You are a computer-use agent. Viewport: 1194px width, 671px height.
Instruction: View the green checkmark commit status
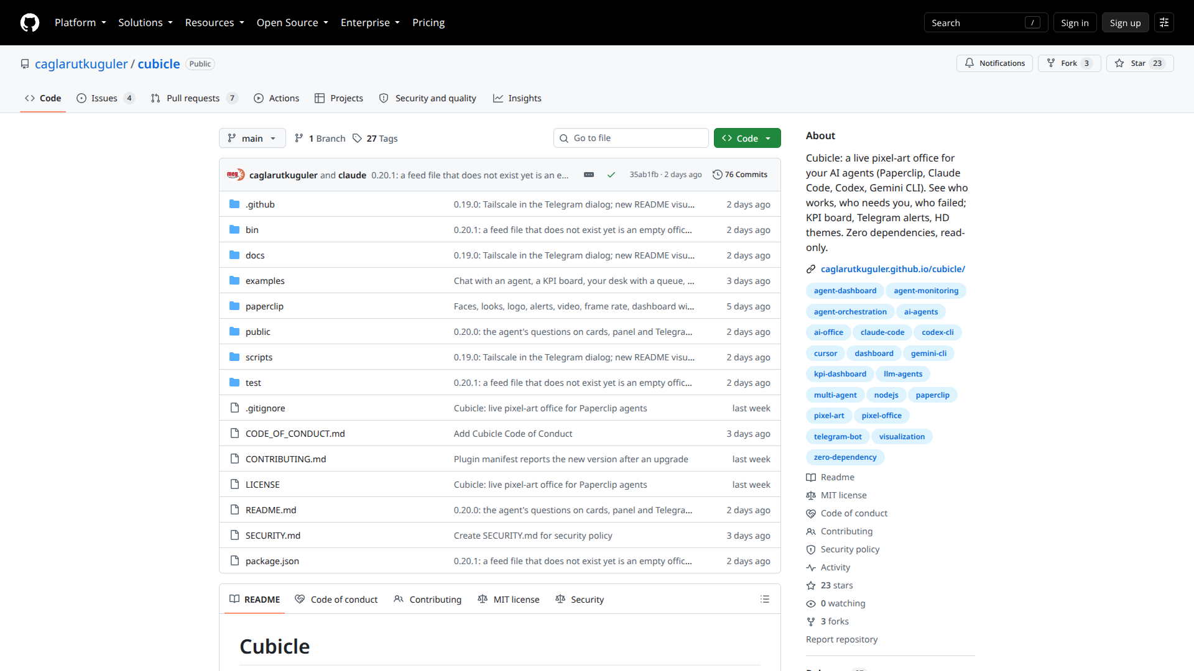611,175
